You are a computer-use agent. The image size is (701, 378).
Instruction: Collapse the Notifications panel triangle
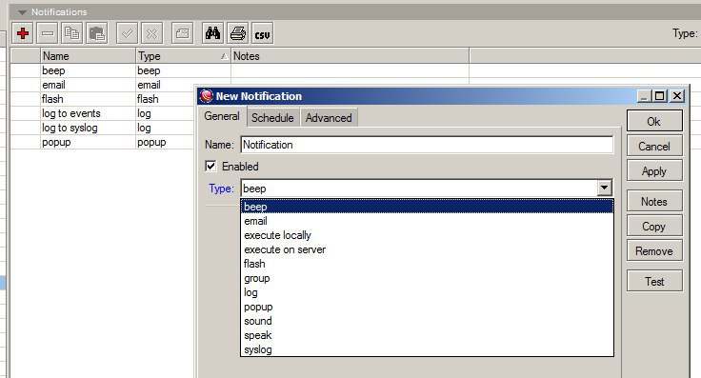pos(22,12)
